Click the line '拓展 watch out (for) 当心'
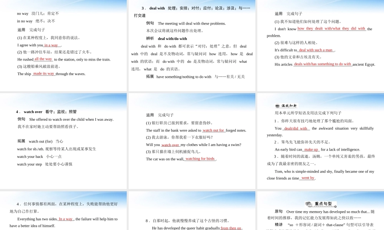This screenshot has width=384, height=230. [x=40, y=141]
